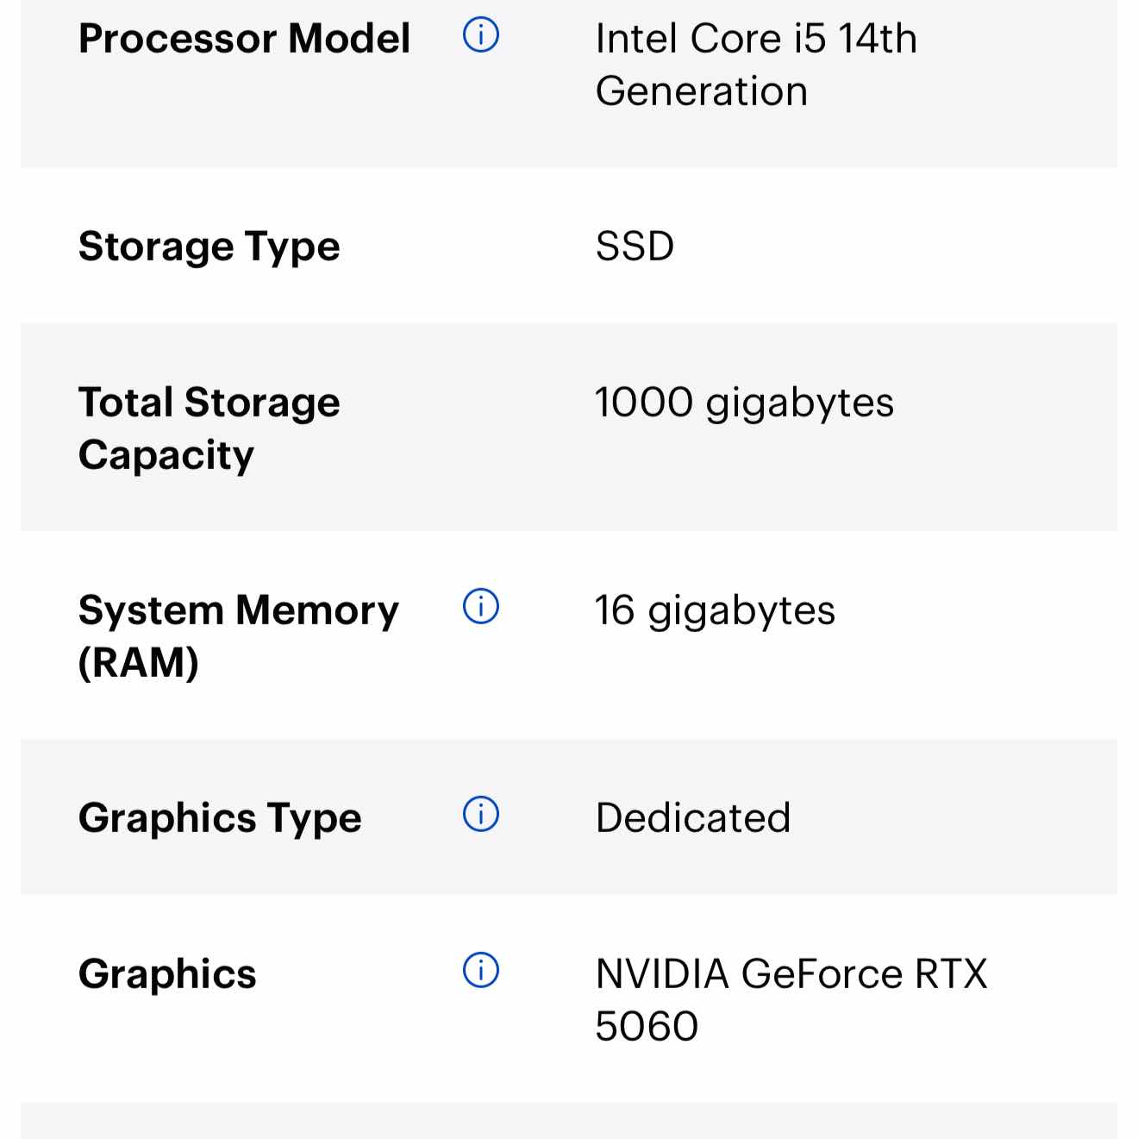Screen dimensions: 1138x1139
Task: Click the 'Total Storage' label text
Action: click(209, 403)
